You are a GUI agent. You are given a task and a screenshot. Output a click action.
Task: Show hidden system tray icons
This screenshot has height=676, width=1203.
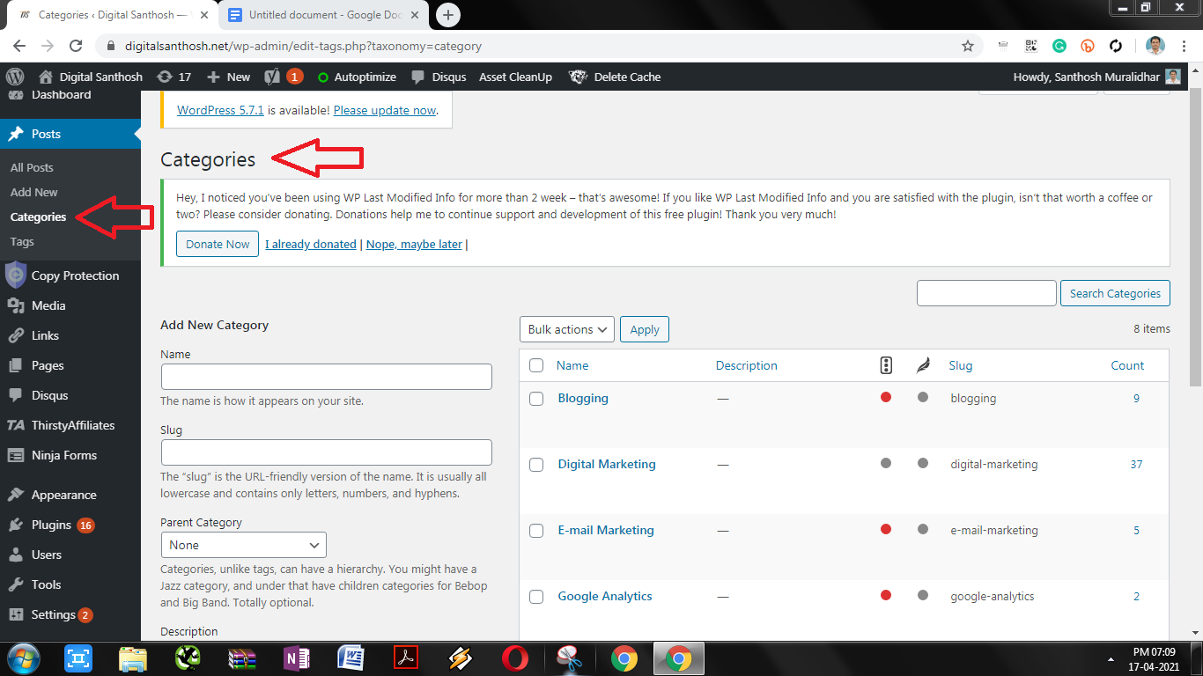pos(1109,658)
